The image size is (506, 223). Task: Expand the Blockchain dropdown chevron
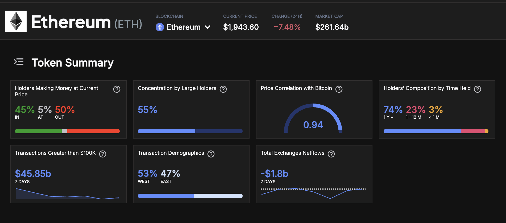tap(208, 27)
